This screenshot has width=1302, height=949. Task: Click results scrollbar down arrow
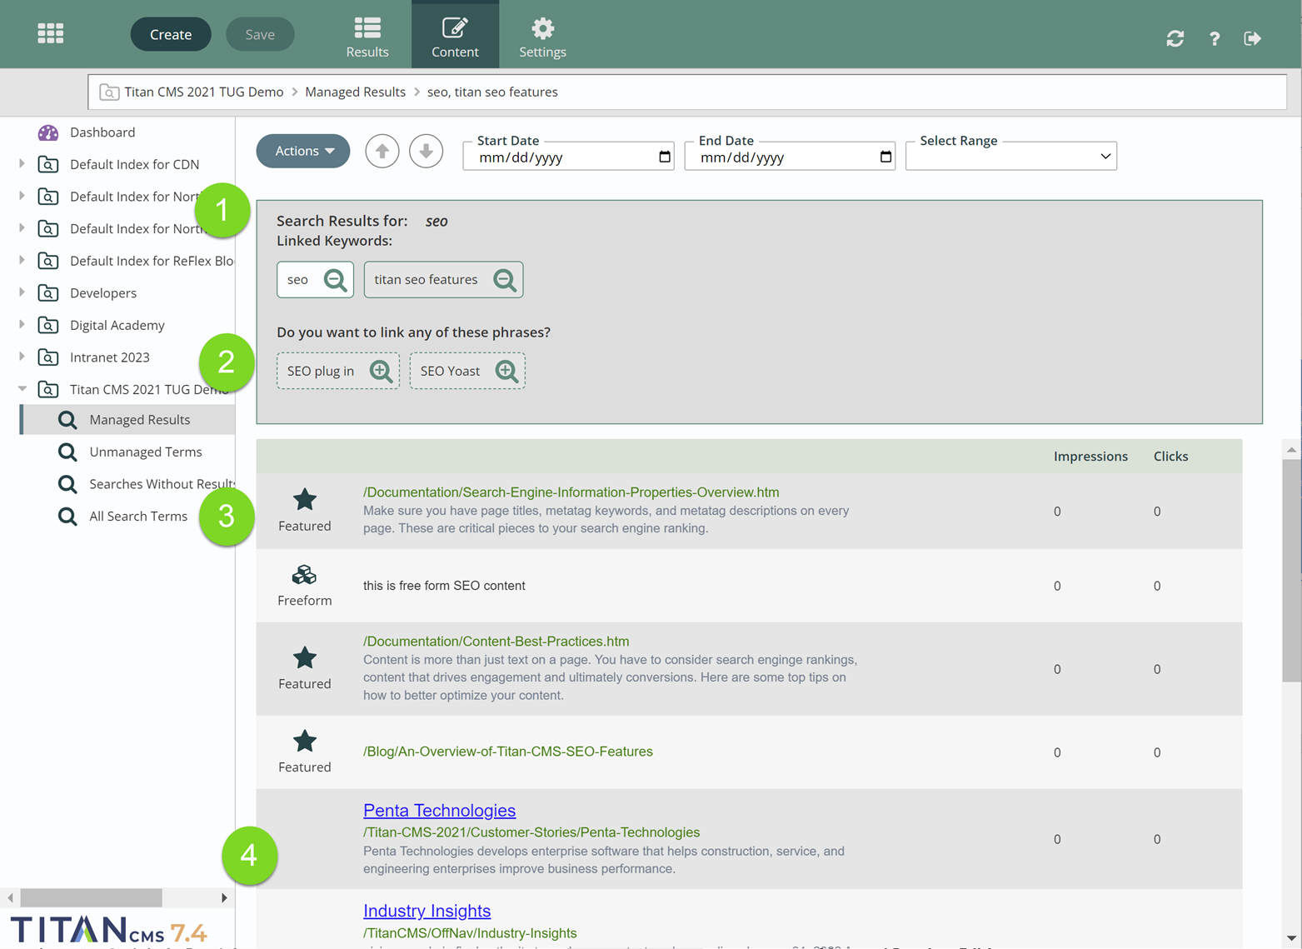click(x=1291, y=937)
